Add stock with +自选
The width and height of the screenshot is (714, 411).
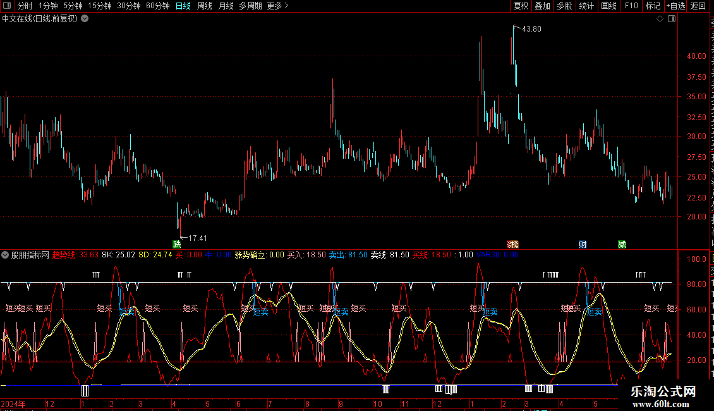tap(675, 6)
